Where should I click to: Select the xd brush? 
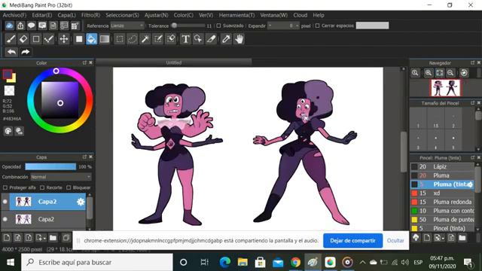click(443, 193)
